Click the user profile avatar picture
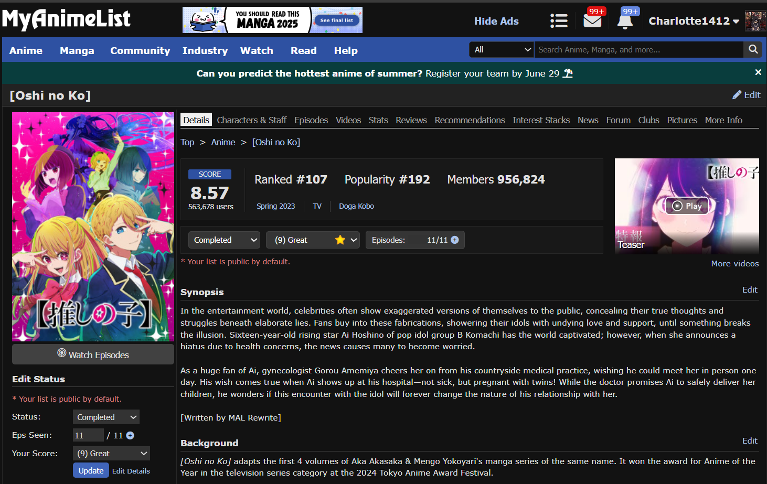The height and width of the screenshot is (484, 767). tap(755, 21)
